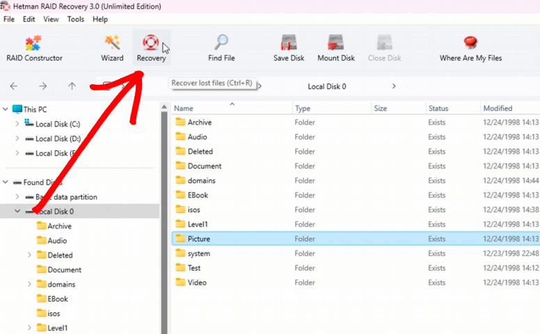Open the Tools menu
This screenshot has width=540, height=334.
(75, 19)
